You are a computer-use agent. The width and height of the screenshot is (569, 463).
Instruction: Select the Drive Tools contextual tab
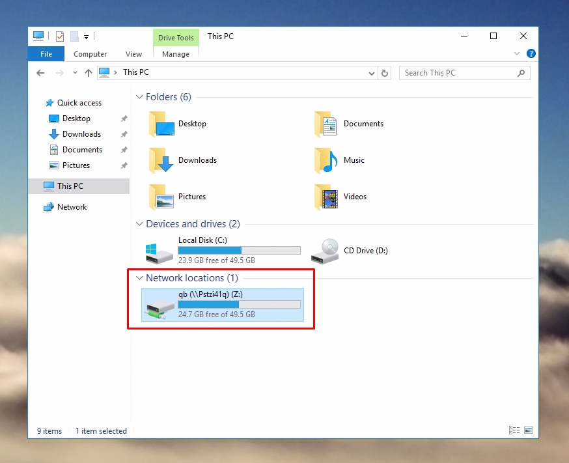coord(176,38)
